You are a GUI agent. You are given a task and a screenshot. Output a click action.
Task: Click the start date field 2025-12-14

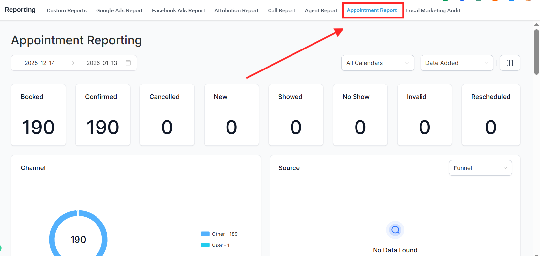click(x=40, y=63)
